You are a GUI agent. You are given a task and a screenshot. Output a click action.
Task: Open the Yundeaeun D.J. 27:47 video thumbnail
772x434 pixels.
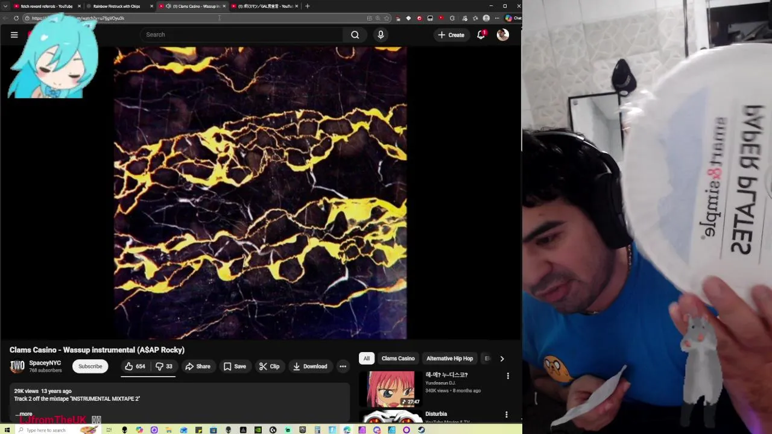point(391,388)
